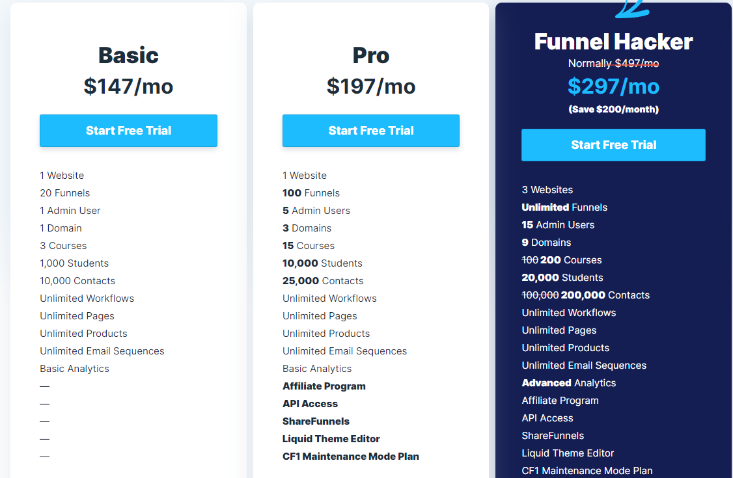
Task: Click Start Free Trial under Pro plan
Action: [371, 131]
